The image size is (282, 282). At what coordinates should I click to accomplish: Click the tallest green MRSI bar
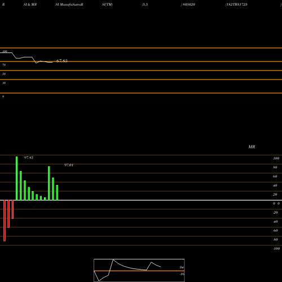point(17,178)
